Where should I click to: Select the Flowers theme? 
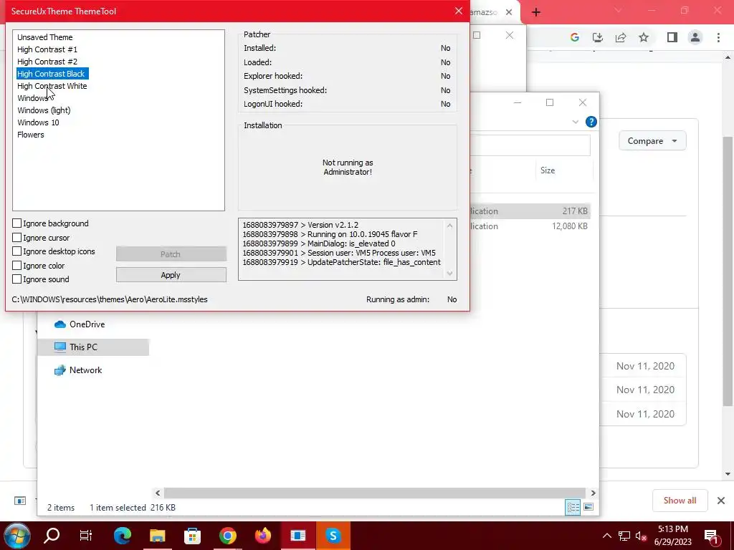[31, 135]
